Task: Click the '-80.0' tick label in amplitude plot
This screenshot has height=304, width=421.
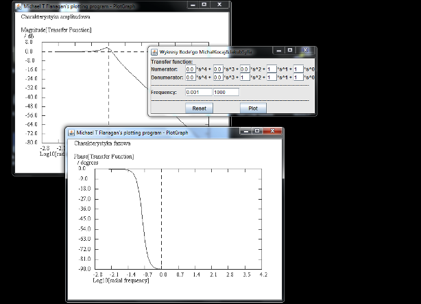Action: (32, 142)
